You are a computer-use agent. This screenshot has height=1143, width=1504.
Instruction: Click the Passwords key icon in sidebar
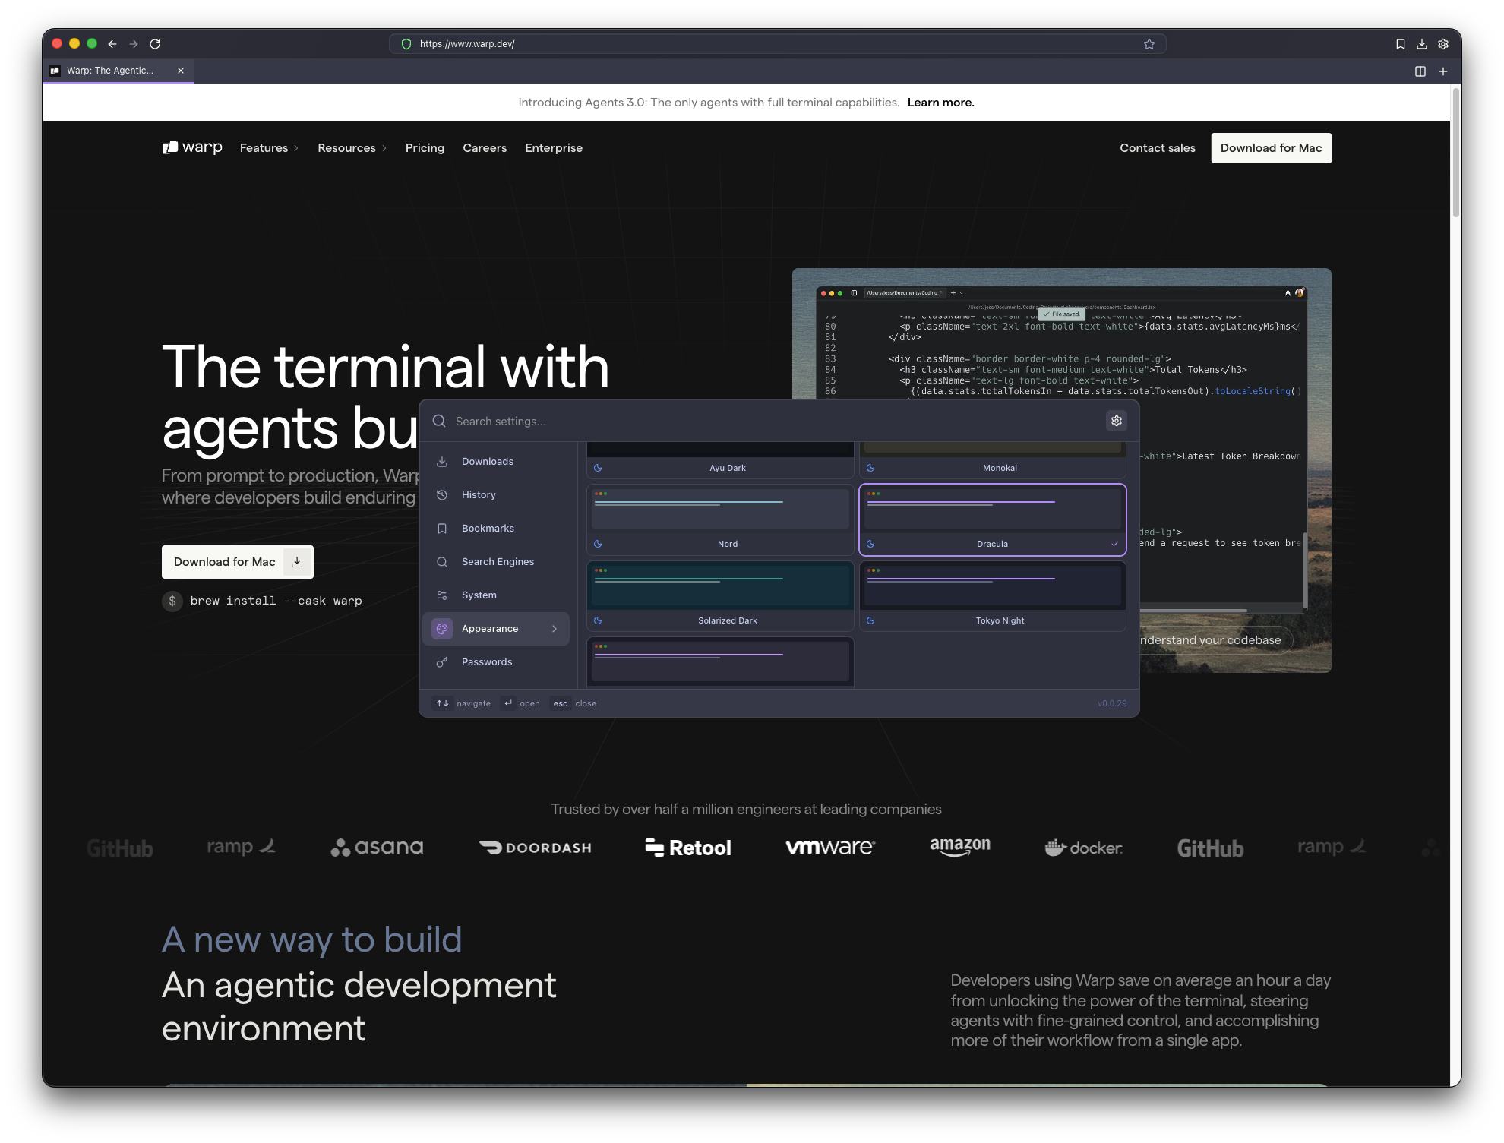(442, 661)
